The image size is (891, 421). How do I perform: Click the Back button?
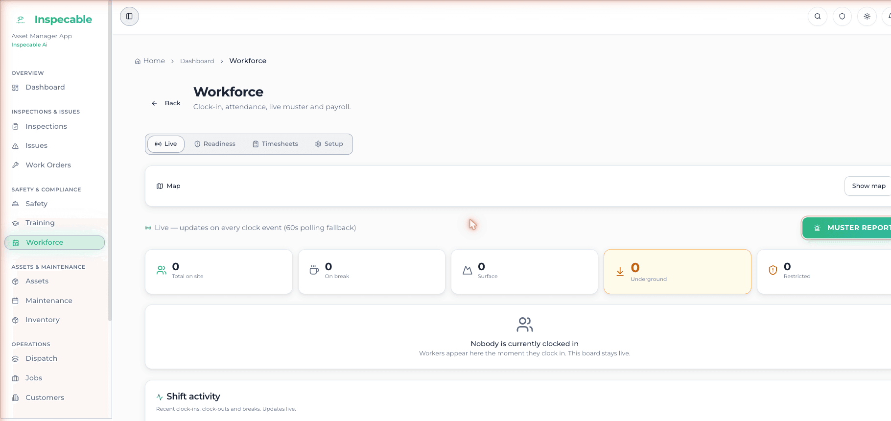[x=166, y=103]
